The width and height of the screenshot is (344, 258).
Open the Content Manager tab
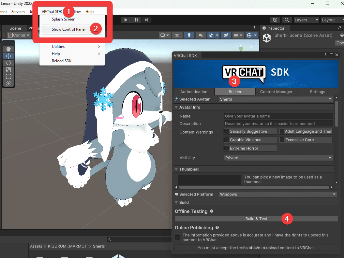pyautogui.click(x=276, y=92)
